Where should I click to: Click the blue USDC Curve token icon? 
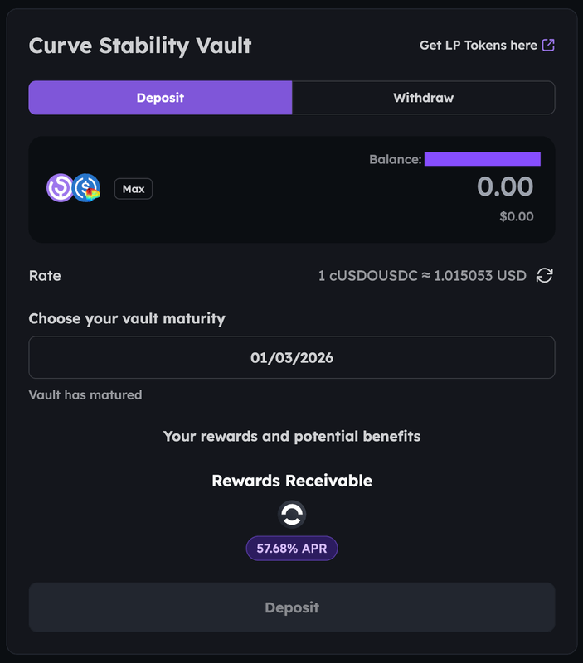tap(86, 188)
